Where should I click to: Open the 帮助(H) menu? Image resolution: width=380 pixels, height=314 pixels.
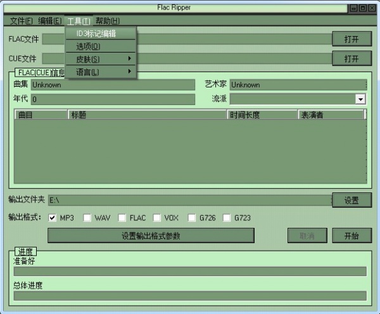coord(108,21)
